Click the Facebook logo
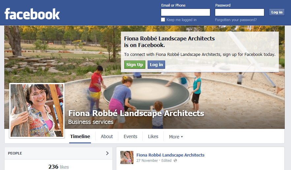Viewport: 291px width, 170px height. [32, 14]
